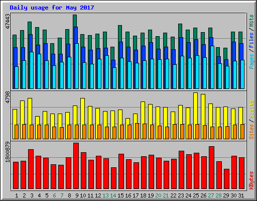Select day 1 on the date axis

click(x=17, y=195)
